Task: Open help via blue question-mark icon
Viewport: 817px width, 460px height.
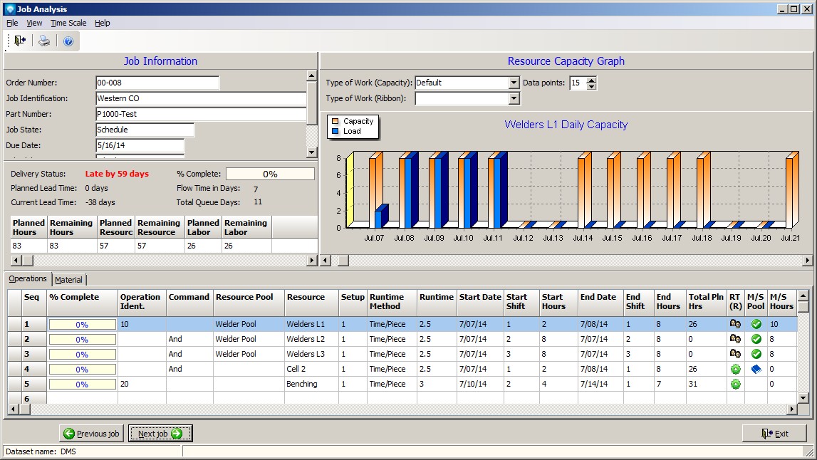Action: [x=68, y=41]
